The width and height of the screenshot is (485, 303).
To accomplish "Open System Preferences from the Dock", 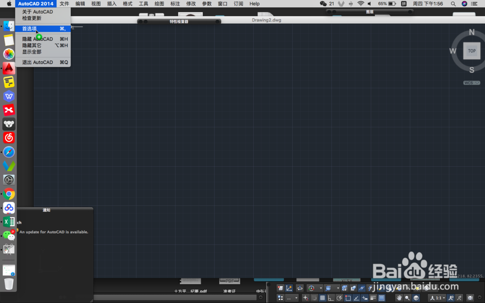I will [9, 180].
